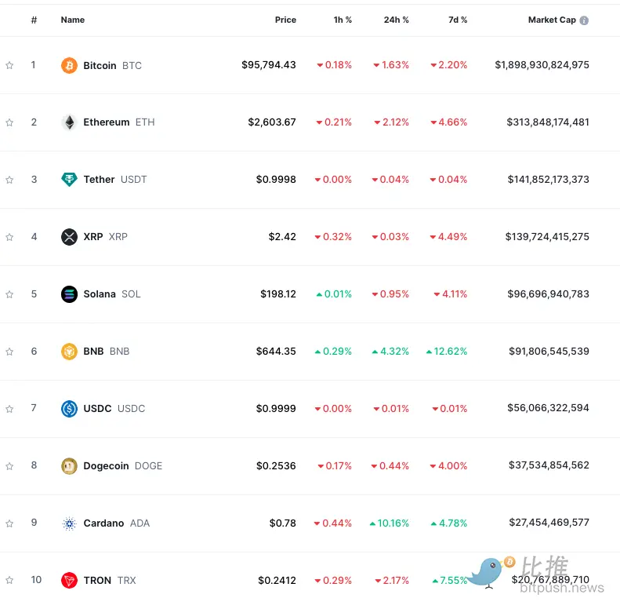Sort the table by Price column
The image size is (620, 609).
coord(285,20)
